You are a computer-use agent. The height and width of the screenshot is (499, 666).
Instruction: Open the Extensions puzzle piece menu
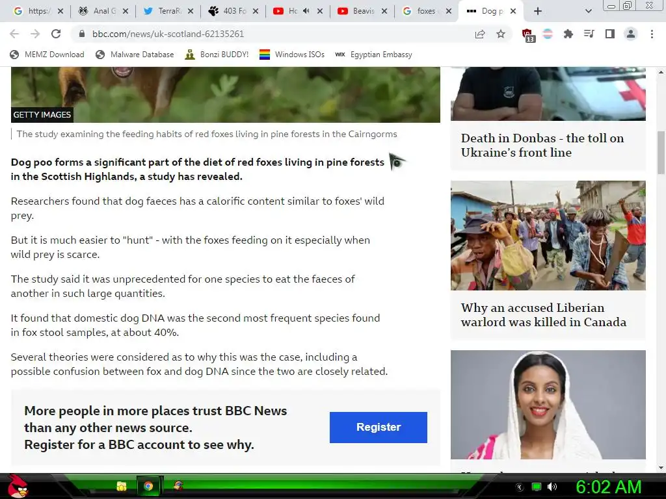point(568,34)
